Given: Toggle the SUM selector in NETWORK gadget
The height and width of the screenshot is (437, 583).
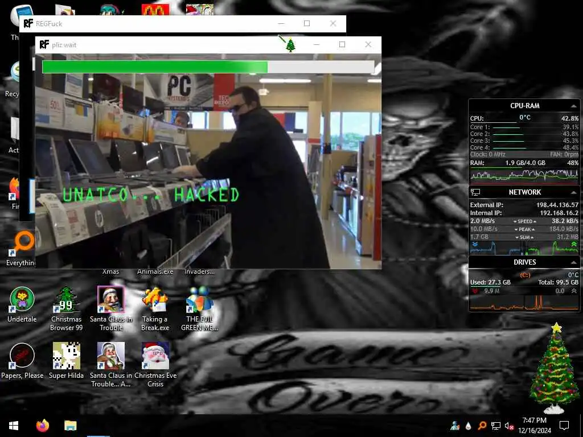Looking at the screenshot, I should (x=524, y=237).
